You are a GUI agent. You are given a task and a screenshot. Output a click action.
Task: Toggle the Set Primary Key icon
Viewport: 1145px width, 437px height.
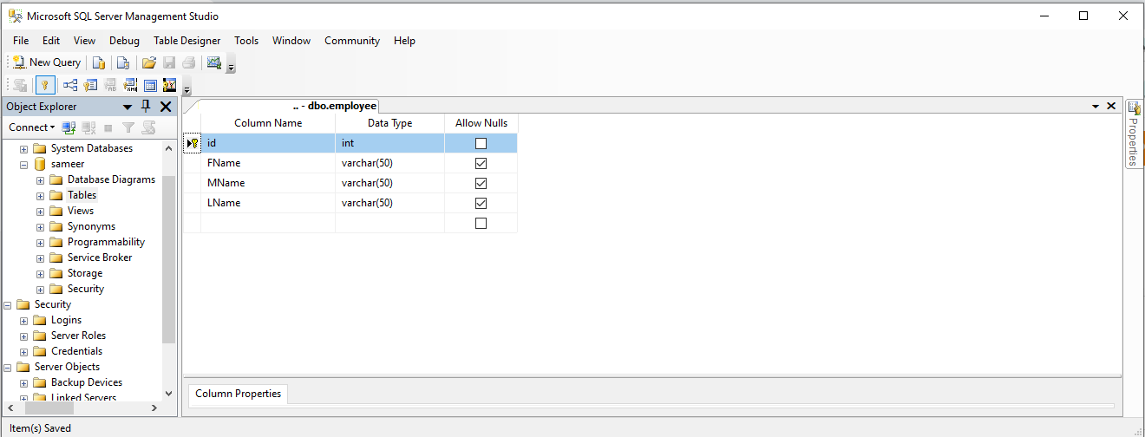[x=45, y=85]
